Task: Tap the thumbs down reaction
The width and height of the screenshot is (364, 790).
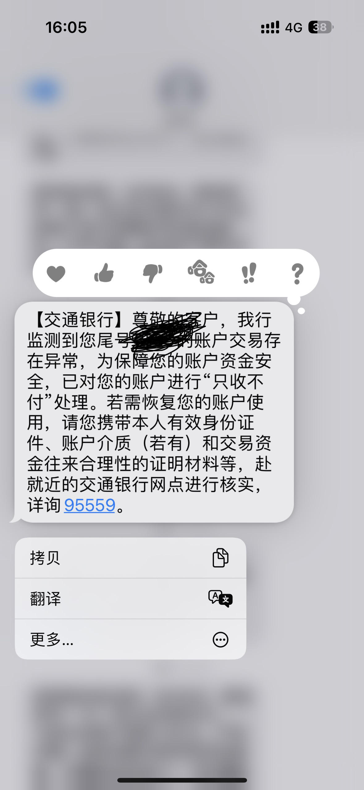Action: point(153,274)
